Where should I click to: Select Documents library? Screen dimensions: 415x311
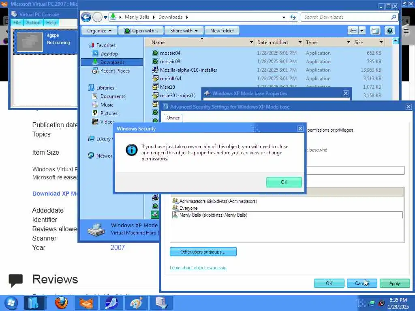coord(113,96)
